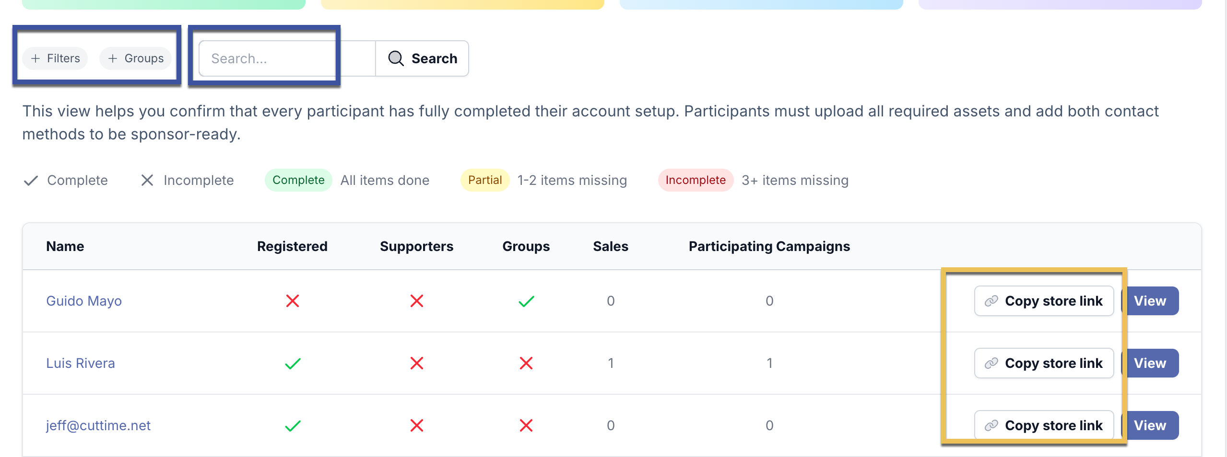Click link icon in jeff@cuttime.net's row
The height and width of the screenshot is (457, 1227).
(991, 425)
